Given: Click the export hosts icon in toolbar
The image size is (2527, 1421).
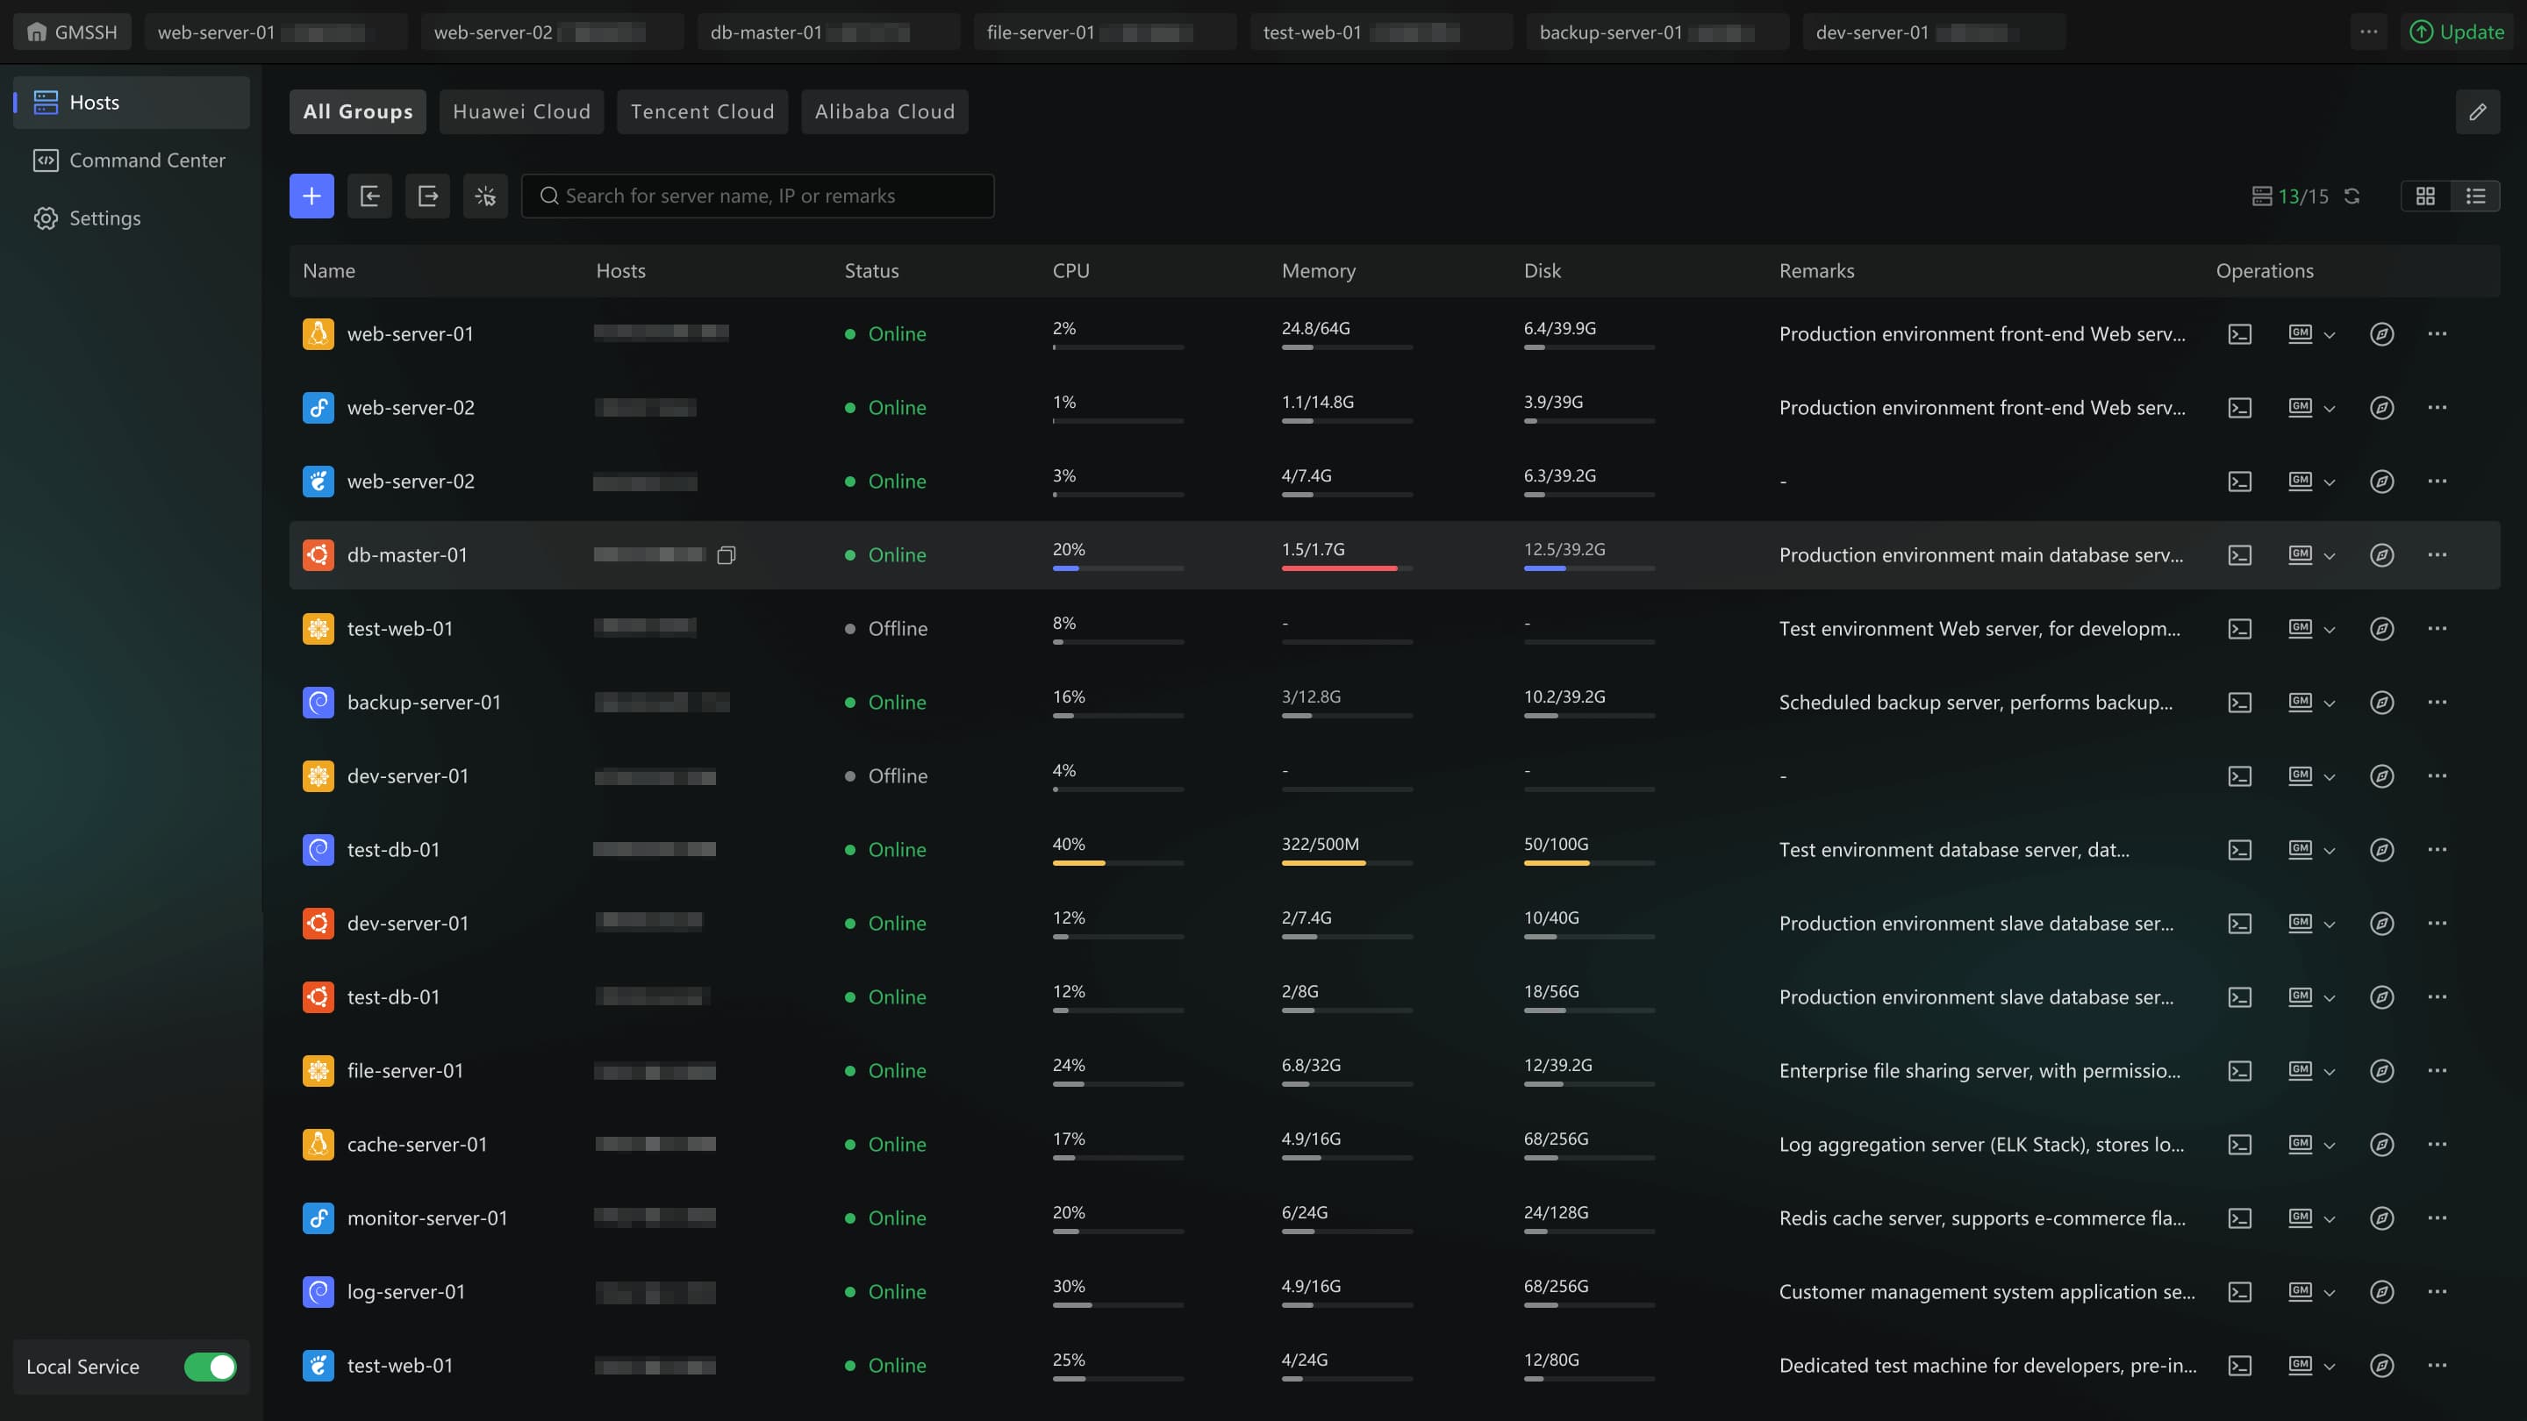Looking at the screenshot, I should pyautogui.click(x=427, y=196).
